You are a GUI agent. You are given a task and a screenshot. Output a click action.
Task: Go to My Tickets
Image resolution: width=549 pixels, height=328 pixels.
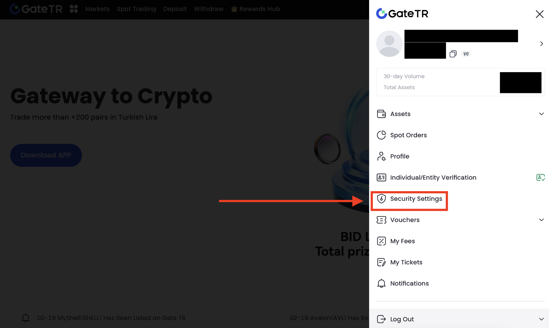click(x=406, y=262)
